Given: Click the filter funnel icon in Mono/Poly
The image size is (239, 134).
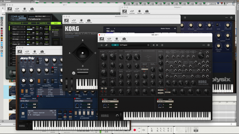Looking at the screenshot, I should click(29, 113).
